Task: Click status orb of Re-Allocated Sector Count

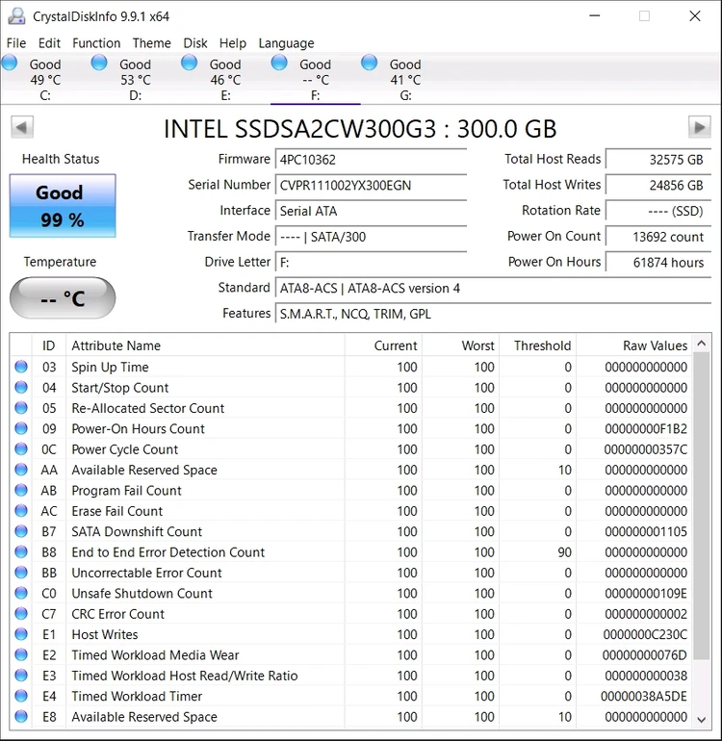Action: [21, 407]
